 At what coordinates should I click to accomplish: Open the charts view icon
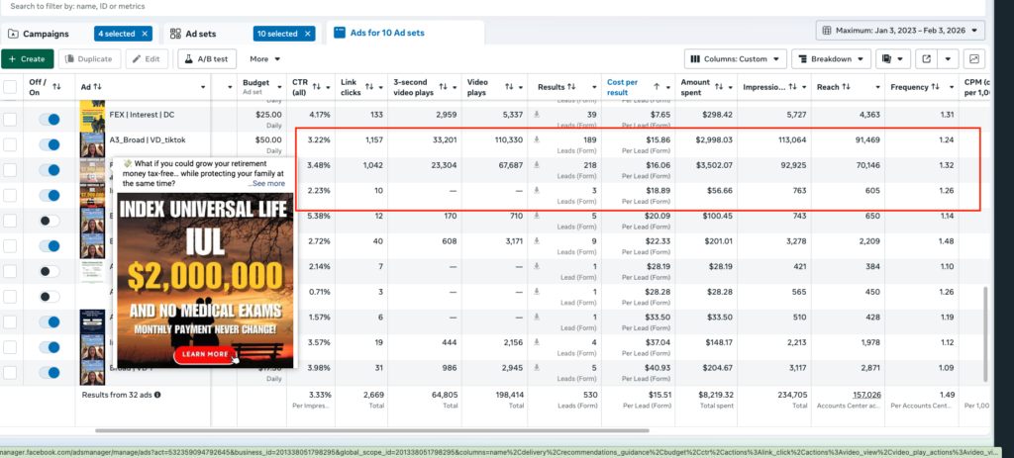click(x=974, y=58)
